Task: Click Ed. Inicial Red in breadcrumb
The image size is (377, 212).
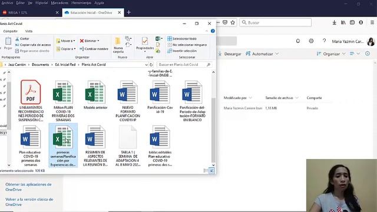Action: (65, 65)
